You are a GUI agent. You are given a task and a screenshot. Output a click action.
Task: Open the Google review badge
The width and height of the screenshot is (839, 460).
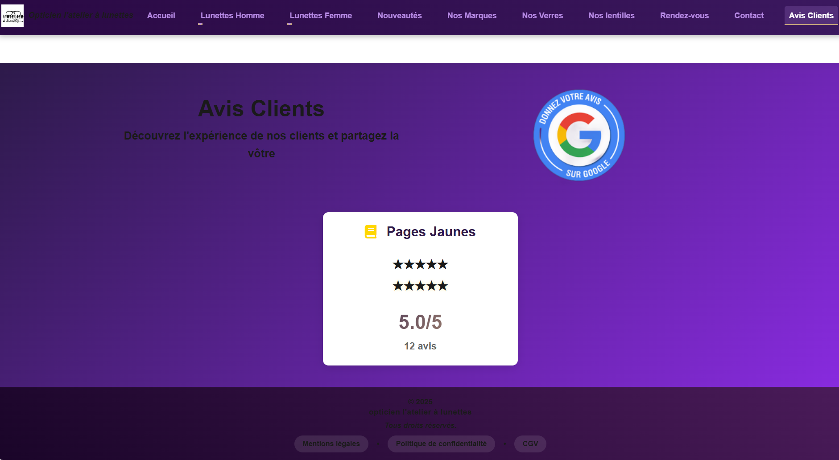click(579, 135)
